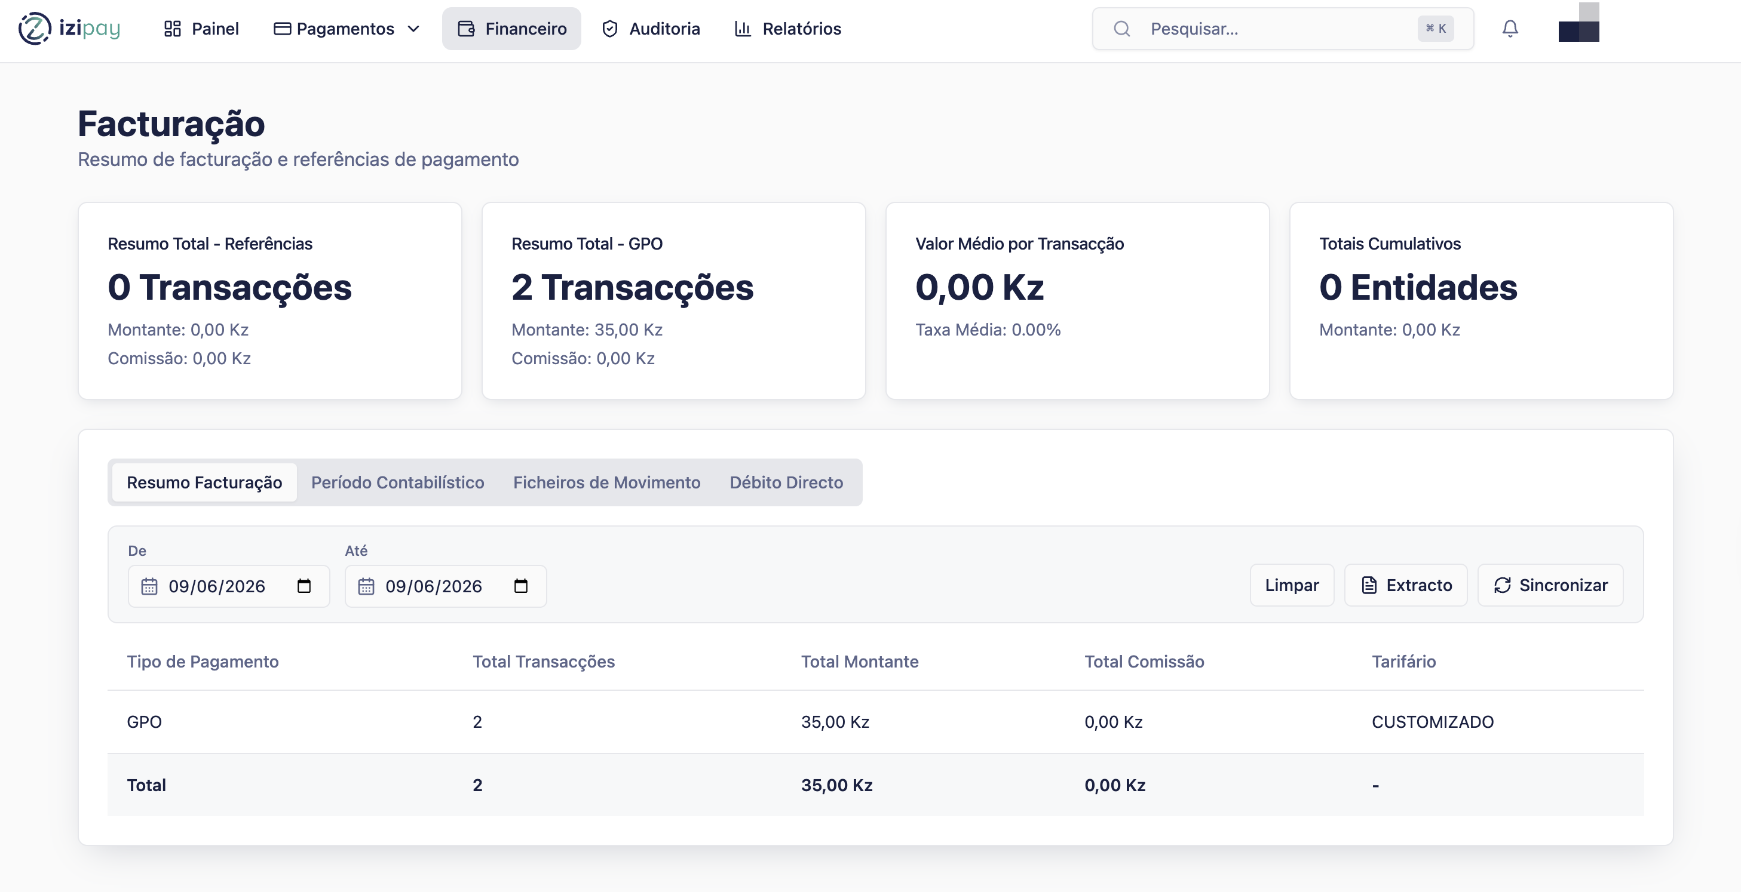This screenshot has height=892, width=1741.
Task: Click Taxa Média: 0.00% text
Action: [988, 330]
